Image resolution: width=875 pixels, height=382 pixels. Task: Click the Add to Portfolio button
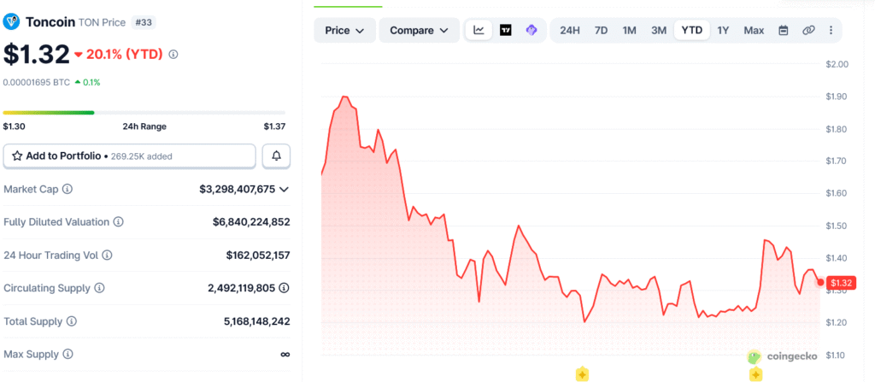pyautogui.click(x=130, y=156)
